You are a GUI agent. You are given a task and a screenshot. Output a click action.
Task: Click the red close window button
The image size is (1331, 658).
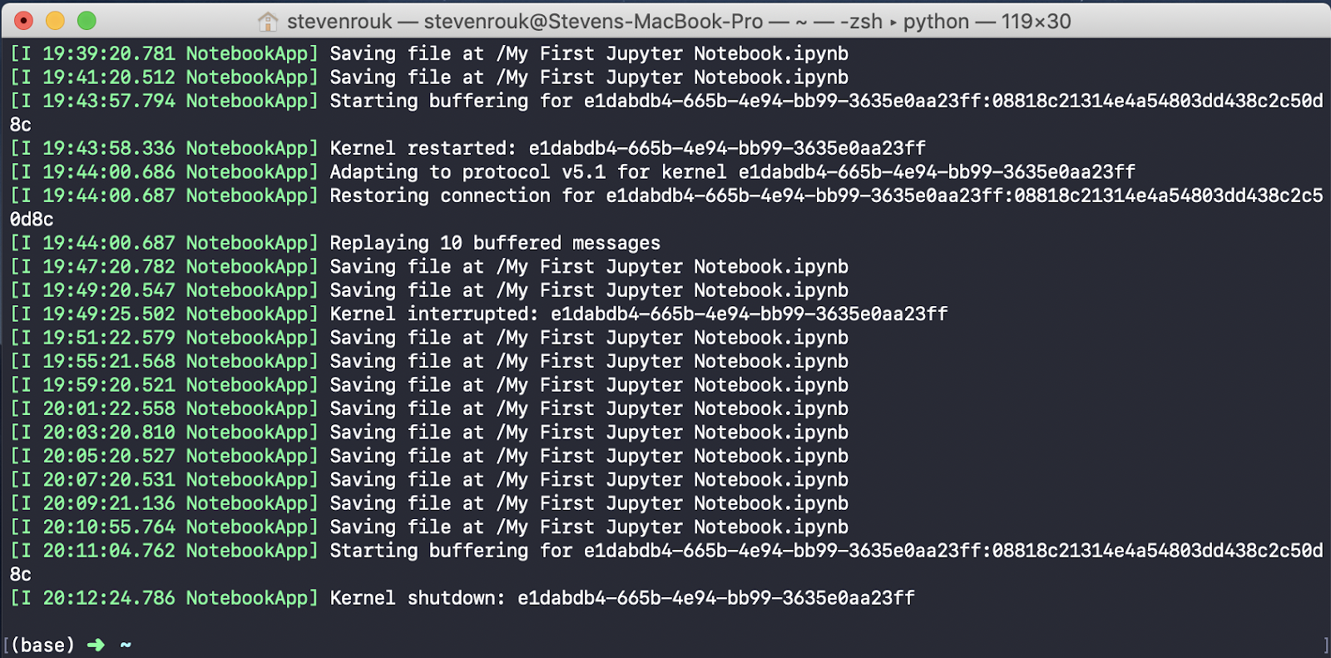pyautogui.click(x=24, y=21)
